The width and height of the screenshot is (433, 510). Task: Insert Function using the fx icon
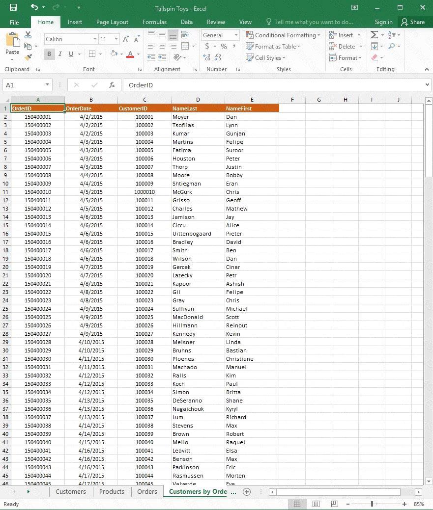[112, 85]
